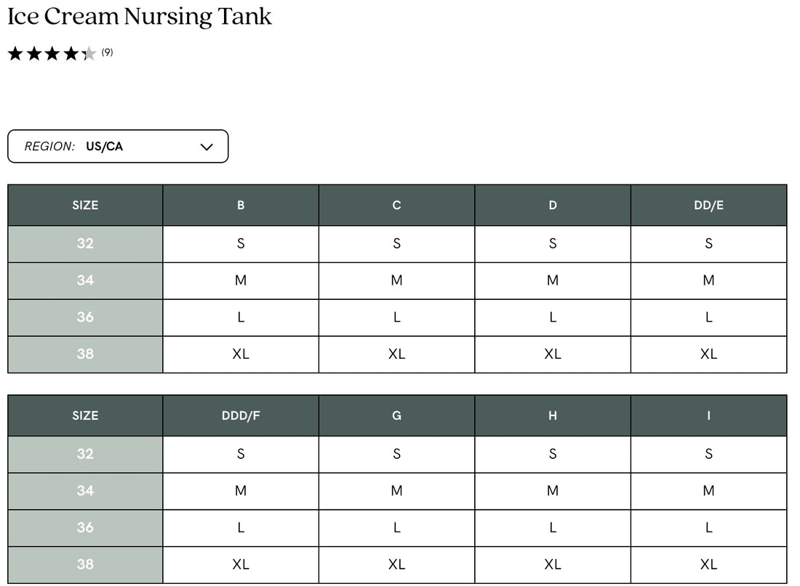Open the Region US/CA dropdown
Viewport: 800px width, 586px height.
[117, 146]
